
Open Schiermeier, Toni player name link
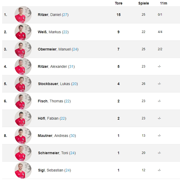pyautogui.click(x=53, y=153)
